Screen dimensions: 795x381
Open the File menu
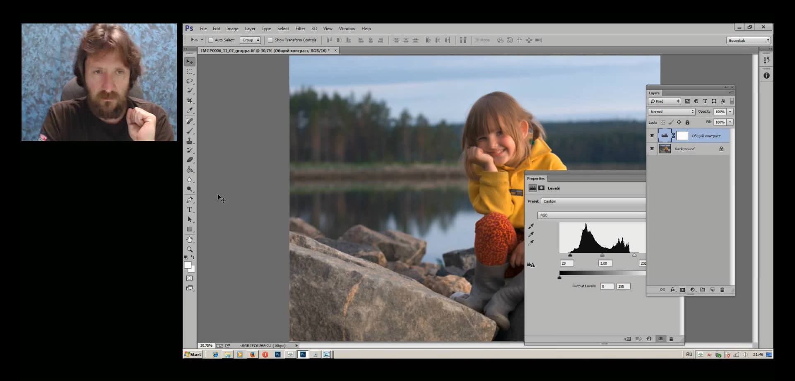[203, 29]
